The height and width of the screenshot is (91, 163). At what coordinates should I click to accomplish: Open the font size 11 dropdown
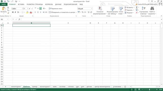point(28,9)
